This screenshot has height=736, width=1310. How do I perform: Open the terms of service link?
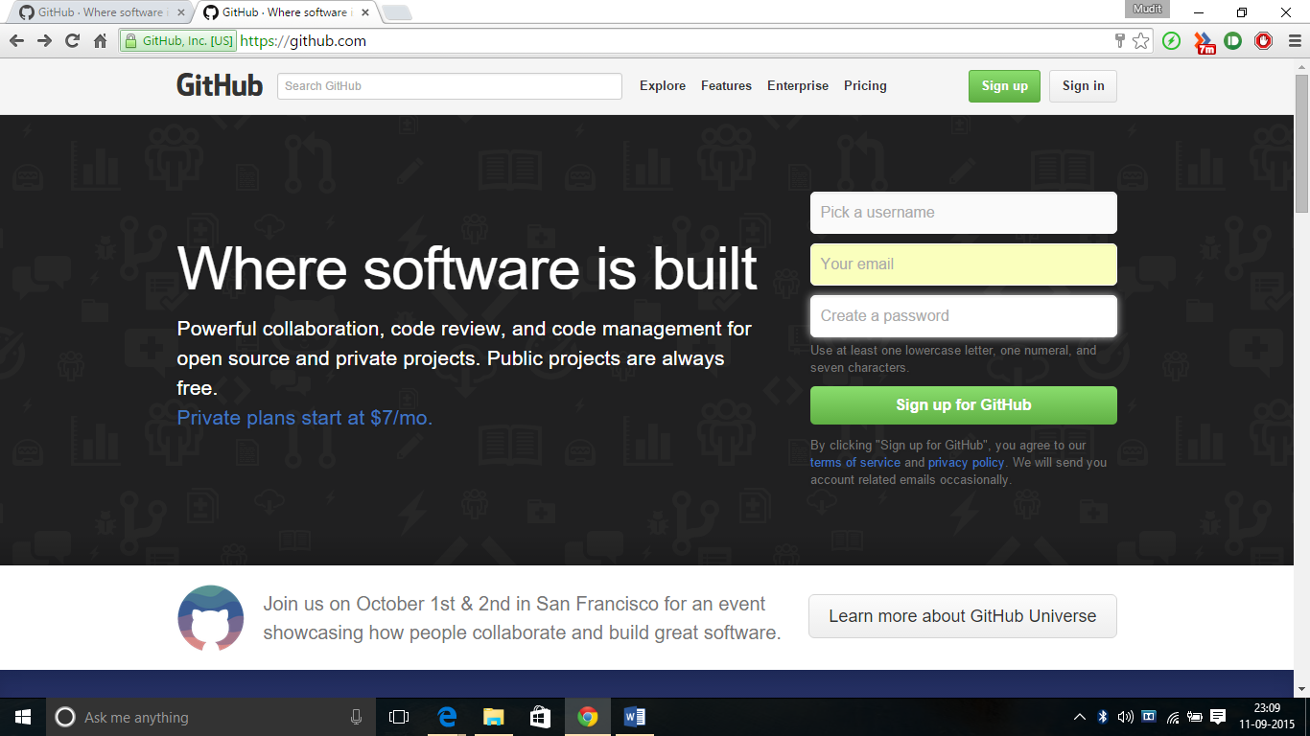855,462
